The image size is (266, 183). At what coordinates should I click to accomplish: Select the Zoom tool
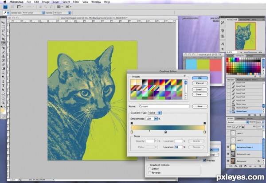(3, 103)
